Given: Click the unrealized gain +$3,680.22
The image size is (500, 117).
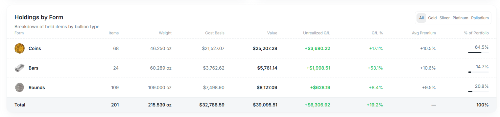Looking at the screenshot, I should click(x=317, y=48).
